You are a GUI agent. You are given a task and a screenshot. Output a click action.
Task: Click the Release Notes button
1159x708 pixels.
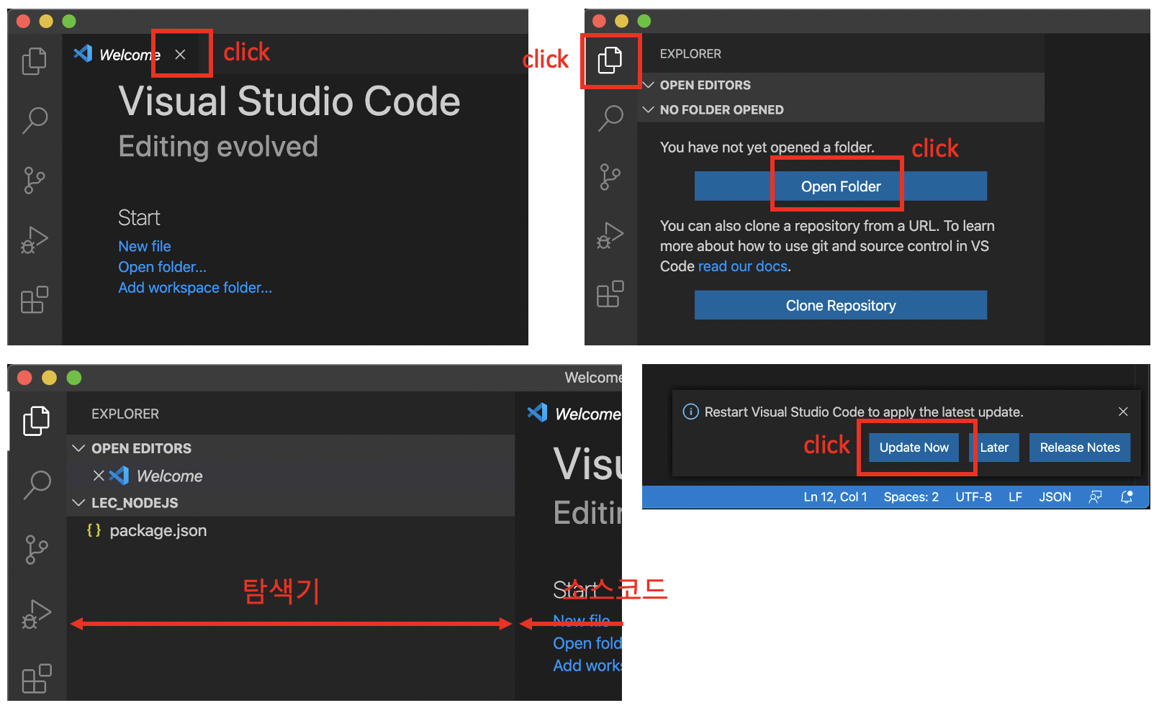pos(1080,448)
